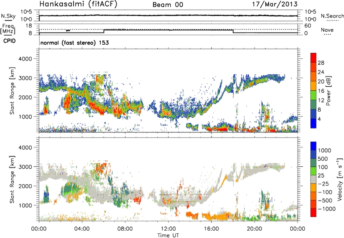This screenshot has width=344, height=238.
Task: Click the 100 label on the Velocity colorbar
Action: (x=323, y=167)
